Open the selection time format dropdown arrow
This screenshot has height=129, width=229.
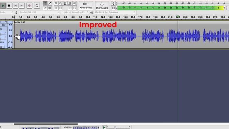tap(98, 128)
